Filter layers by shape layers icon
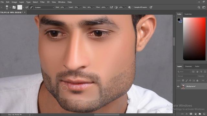 (205, 72)
